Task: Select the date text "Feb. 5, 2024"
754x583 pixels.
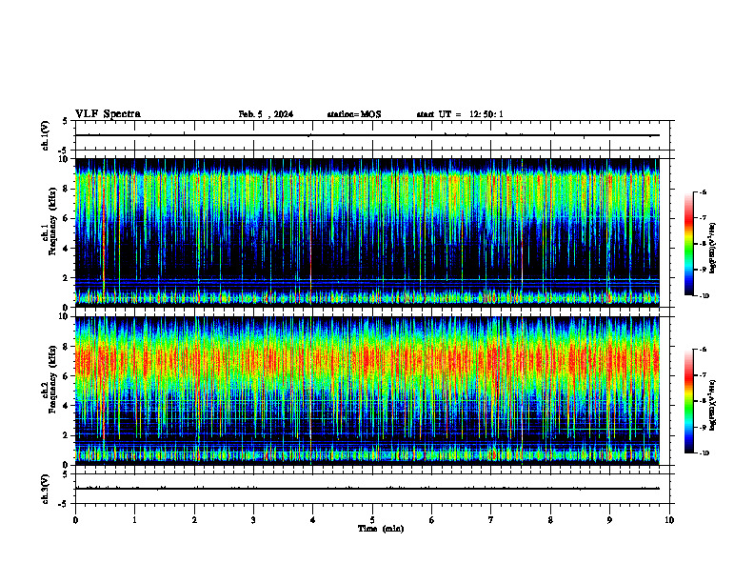Action: click(x=266, y=114)
